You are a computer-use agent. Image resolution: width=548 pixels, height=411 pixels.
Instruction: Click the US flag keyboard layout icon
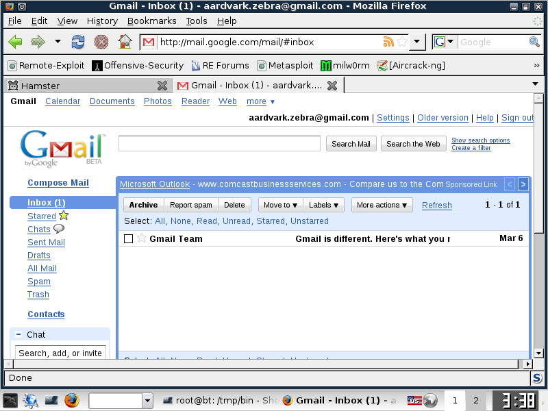tap(414, 400)
